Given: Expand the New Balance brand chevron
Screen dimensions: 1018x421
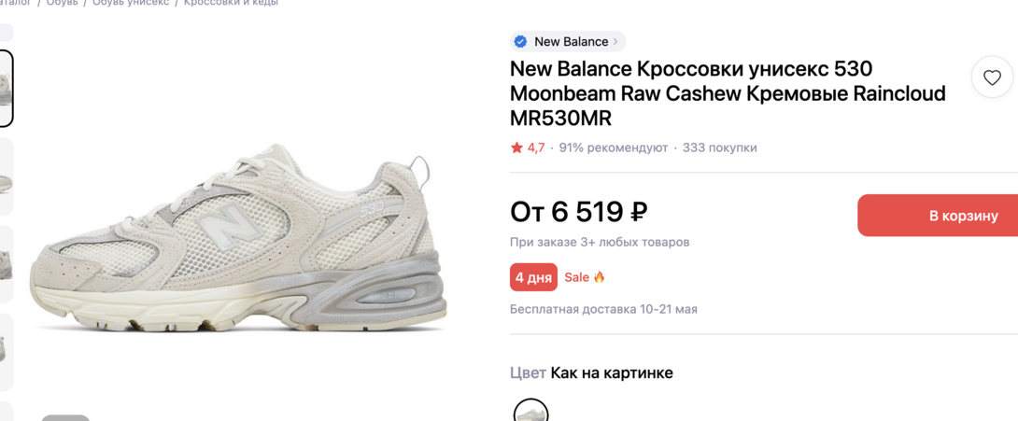Looking at the screenshot, I should click(x=615, y=42).
